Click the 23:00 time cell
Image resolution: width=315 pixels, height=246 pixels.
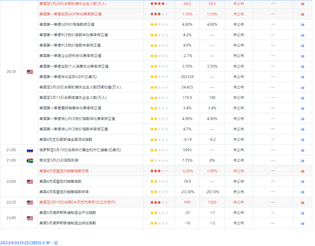click(11, 218)
